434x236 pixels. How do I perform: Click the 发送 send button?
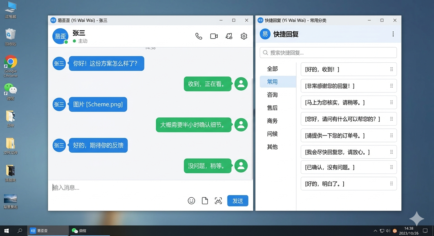click(x=238, y=201)
